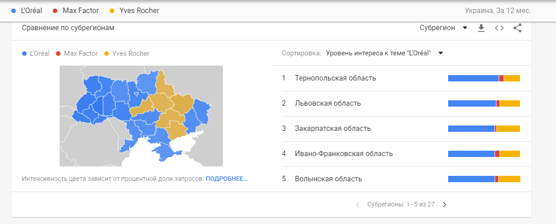Screen dimensions: 556x224
Task: Click the Ивано-Франковская область interest bar
Action: click(484, 154)
